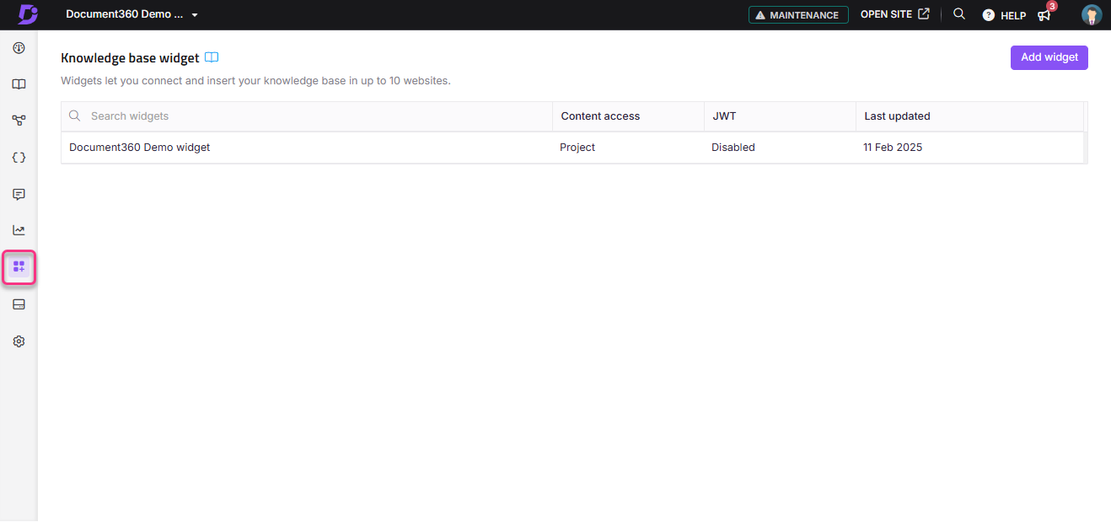The width and height of the screenshot is (1111, 522).
Task: Open the API documentation braces icon
Action: click(x=19, y=158)
